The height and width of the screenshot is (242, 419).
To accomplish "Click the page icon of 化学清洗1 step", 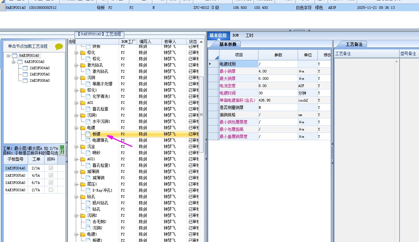I will [88, 97].
